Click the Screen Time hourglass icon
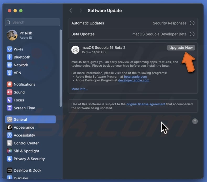Screen dimensions: 207x182 click(9, 108)
